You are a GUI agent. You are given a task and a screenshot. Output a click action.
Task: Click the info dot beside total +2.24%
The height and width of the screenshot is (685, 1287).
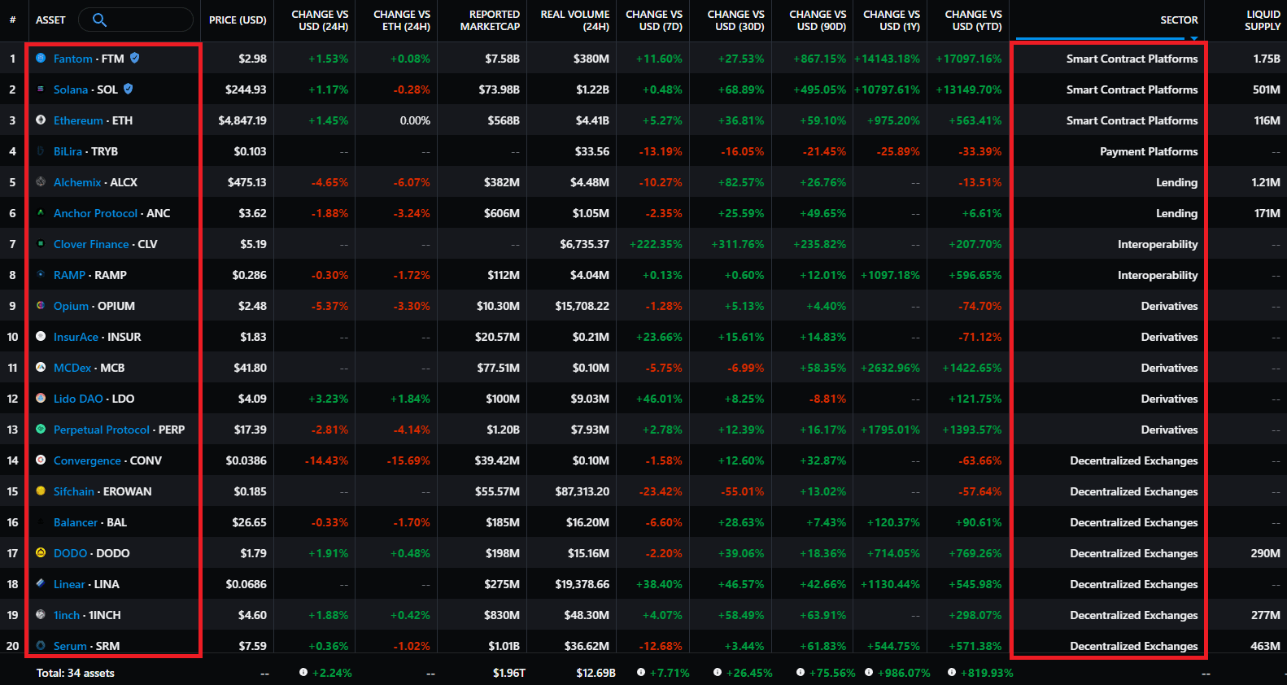tap(303, 673)
